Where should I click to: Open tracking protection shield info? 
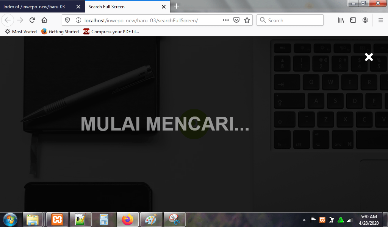[67, 20]
